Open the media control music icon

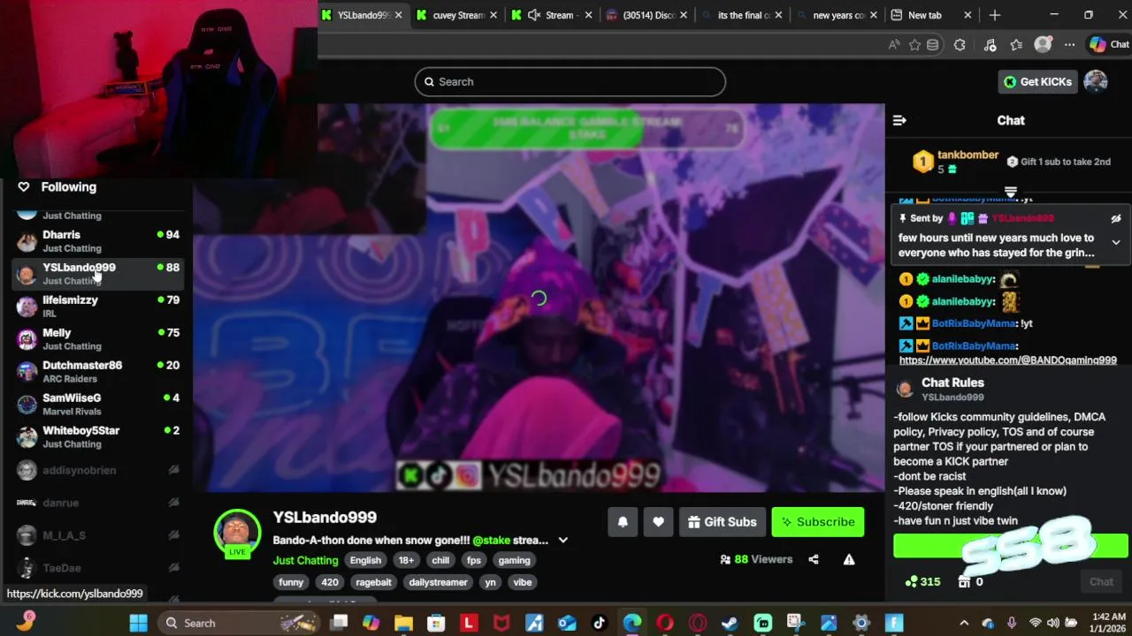click(x=990, y=45)
